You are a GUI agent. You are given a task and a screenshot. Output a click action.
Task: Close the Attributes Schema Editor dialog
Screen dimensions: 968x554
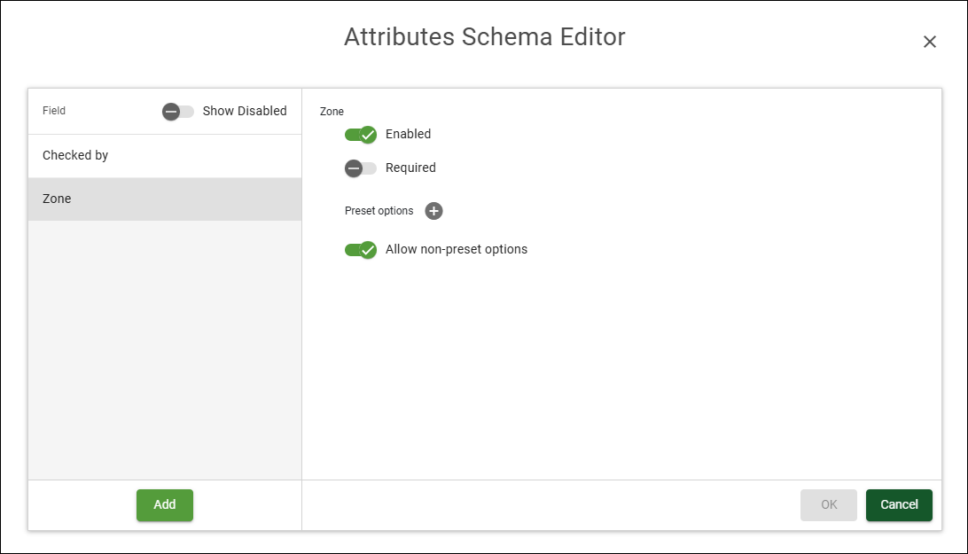click(x=929, y=42)
